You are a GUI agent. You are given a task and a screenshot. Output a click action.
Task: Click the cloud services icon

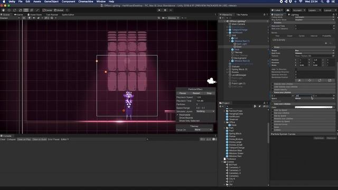[x=288, y=10]
